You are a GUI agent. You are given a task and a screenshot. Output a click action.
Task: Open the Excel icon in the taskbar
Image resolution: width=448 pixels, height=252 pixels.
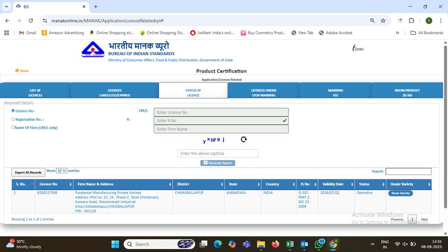point(289,244)
